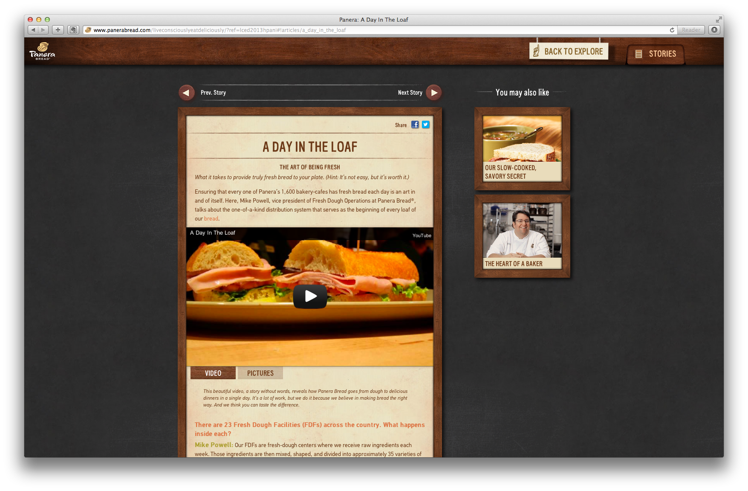Image resolution: width=748 pixels, height=491 pixels.
Task: Add bookmark with the plus button
Action: [58, 30]
